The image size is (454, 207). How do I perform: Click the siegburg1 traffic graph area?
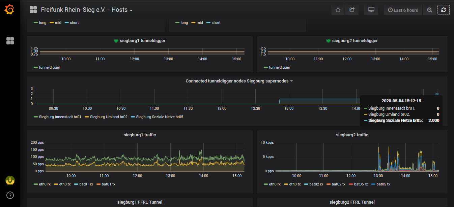[x=145, y=157]
